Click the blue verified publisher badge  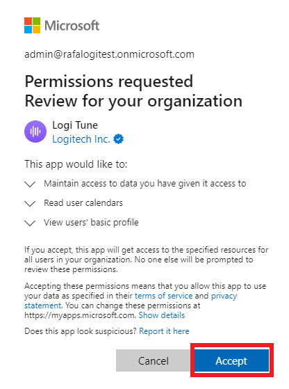click(118, 139)
